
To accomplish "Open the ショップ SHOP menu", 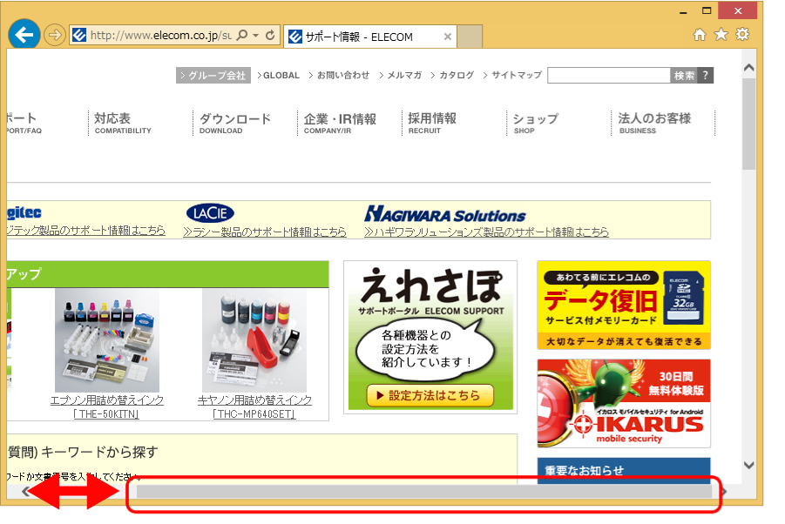I will [x=536, y=123].
